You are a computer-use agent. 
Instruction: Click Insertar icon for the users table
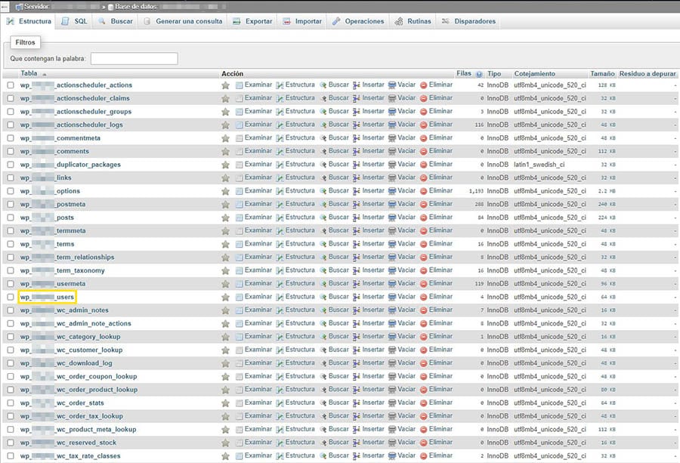click(357, 297)
